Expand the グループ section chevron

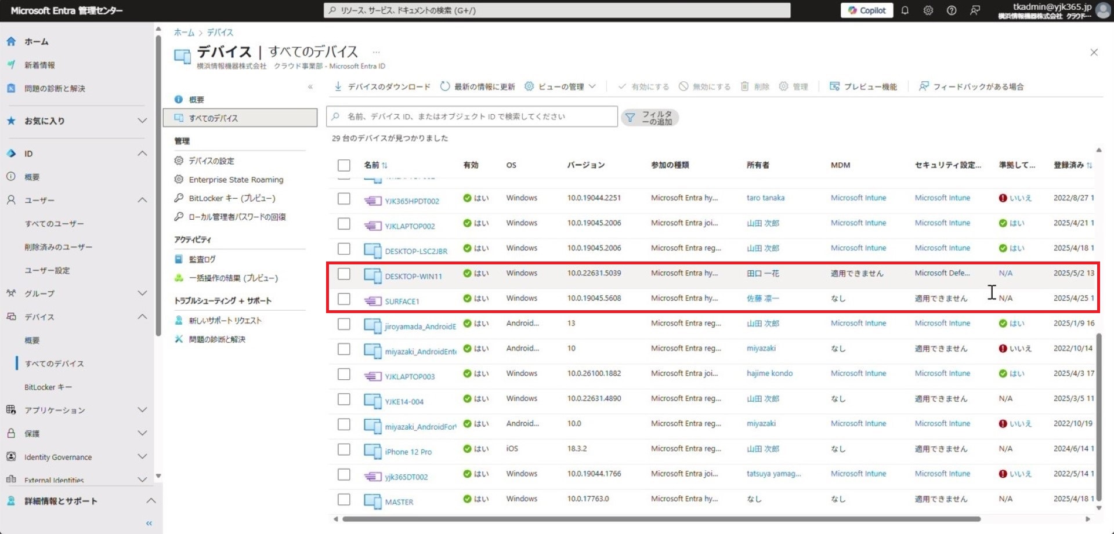[142, 293]
